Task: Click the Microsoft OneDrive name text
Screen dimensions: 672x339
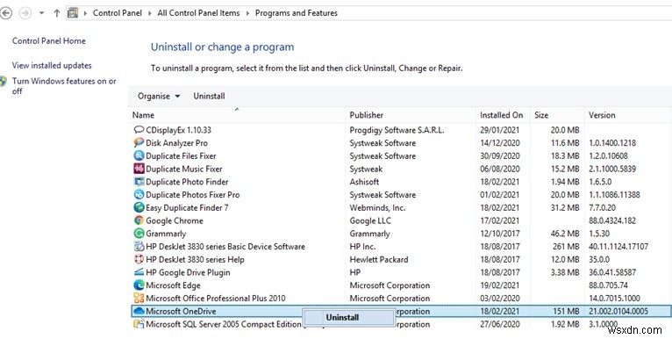Action: click(181, 311)
